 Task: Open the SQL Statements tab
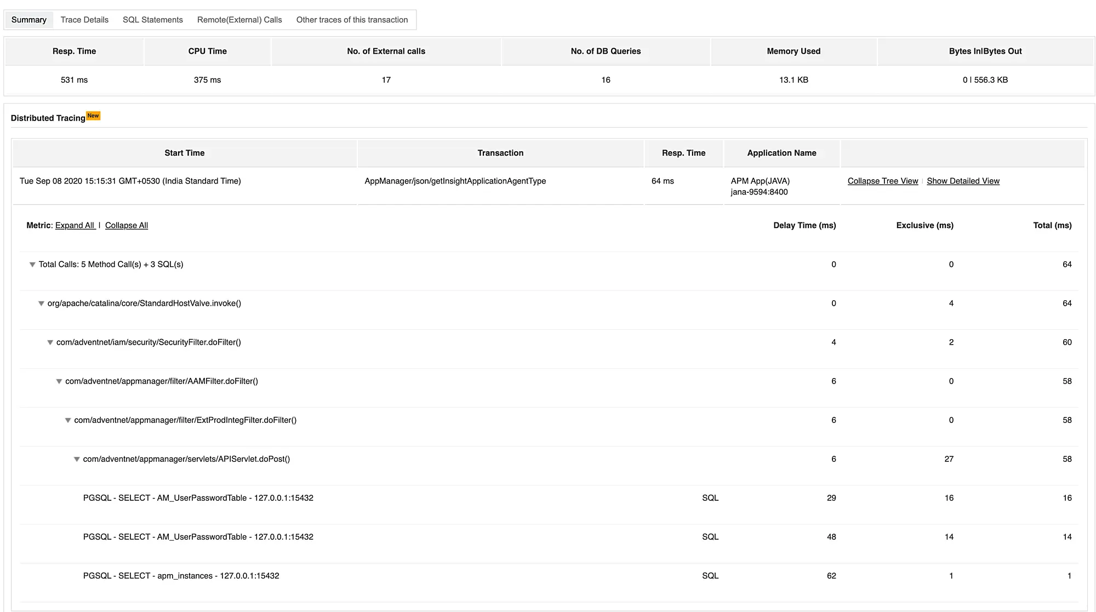click(152, 20)
